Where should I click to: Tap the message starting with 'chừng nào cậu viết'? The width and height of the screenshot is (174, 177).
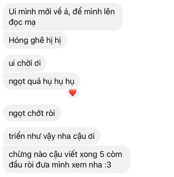click(66, 159)
